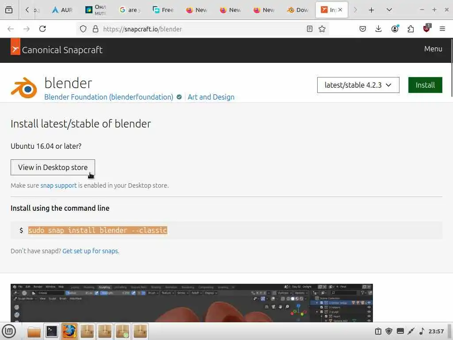Open the sound volume tray icon
This screenshot has width=453, height=340.
422,331
